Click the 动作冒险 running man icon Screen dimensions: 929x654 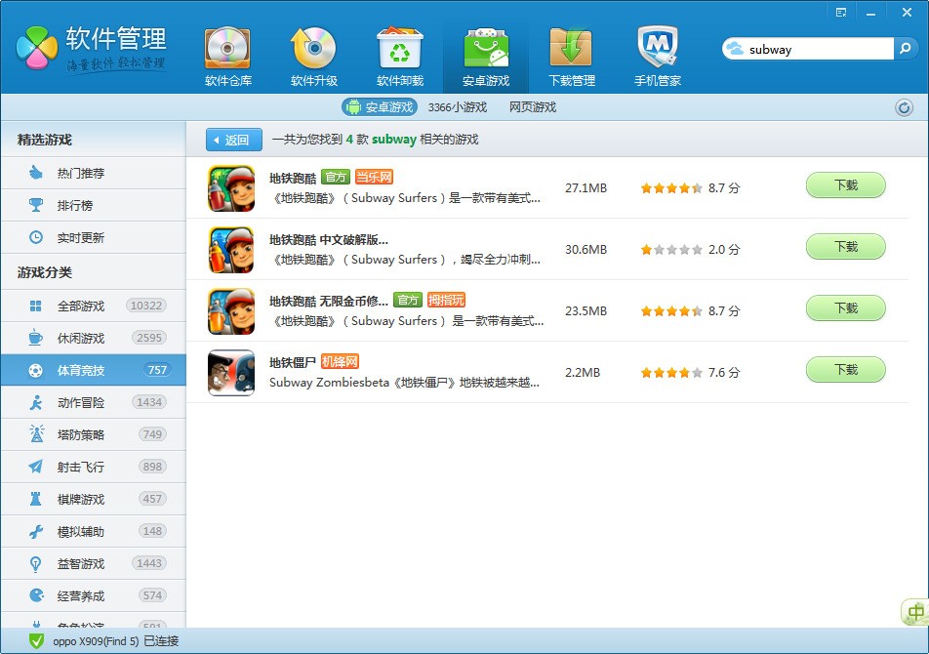click(36, 402)
